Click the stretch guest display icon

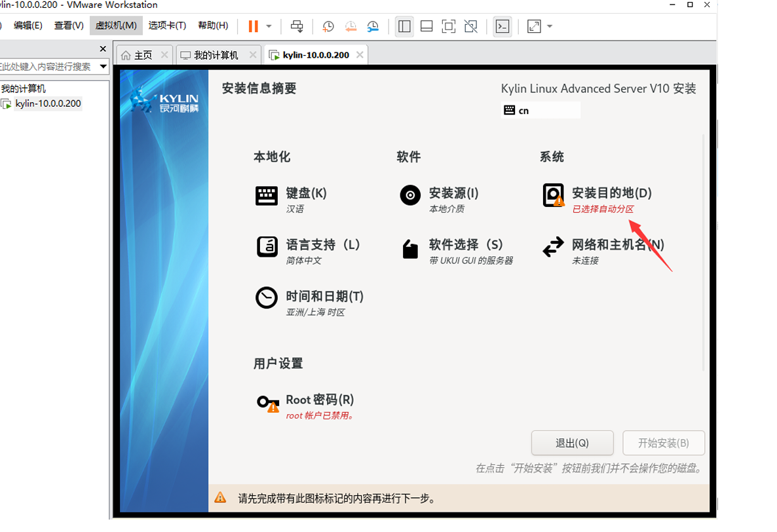(534, 26)
